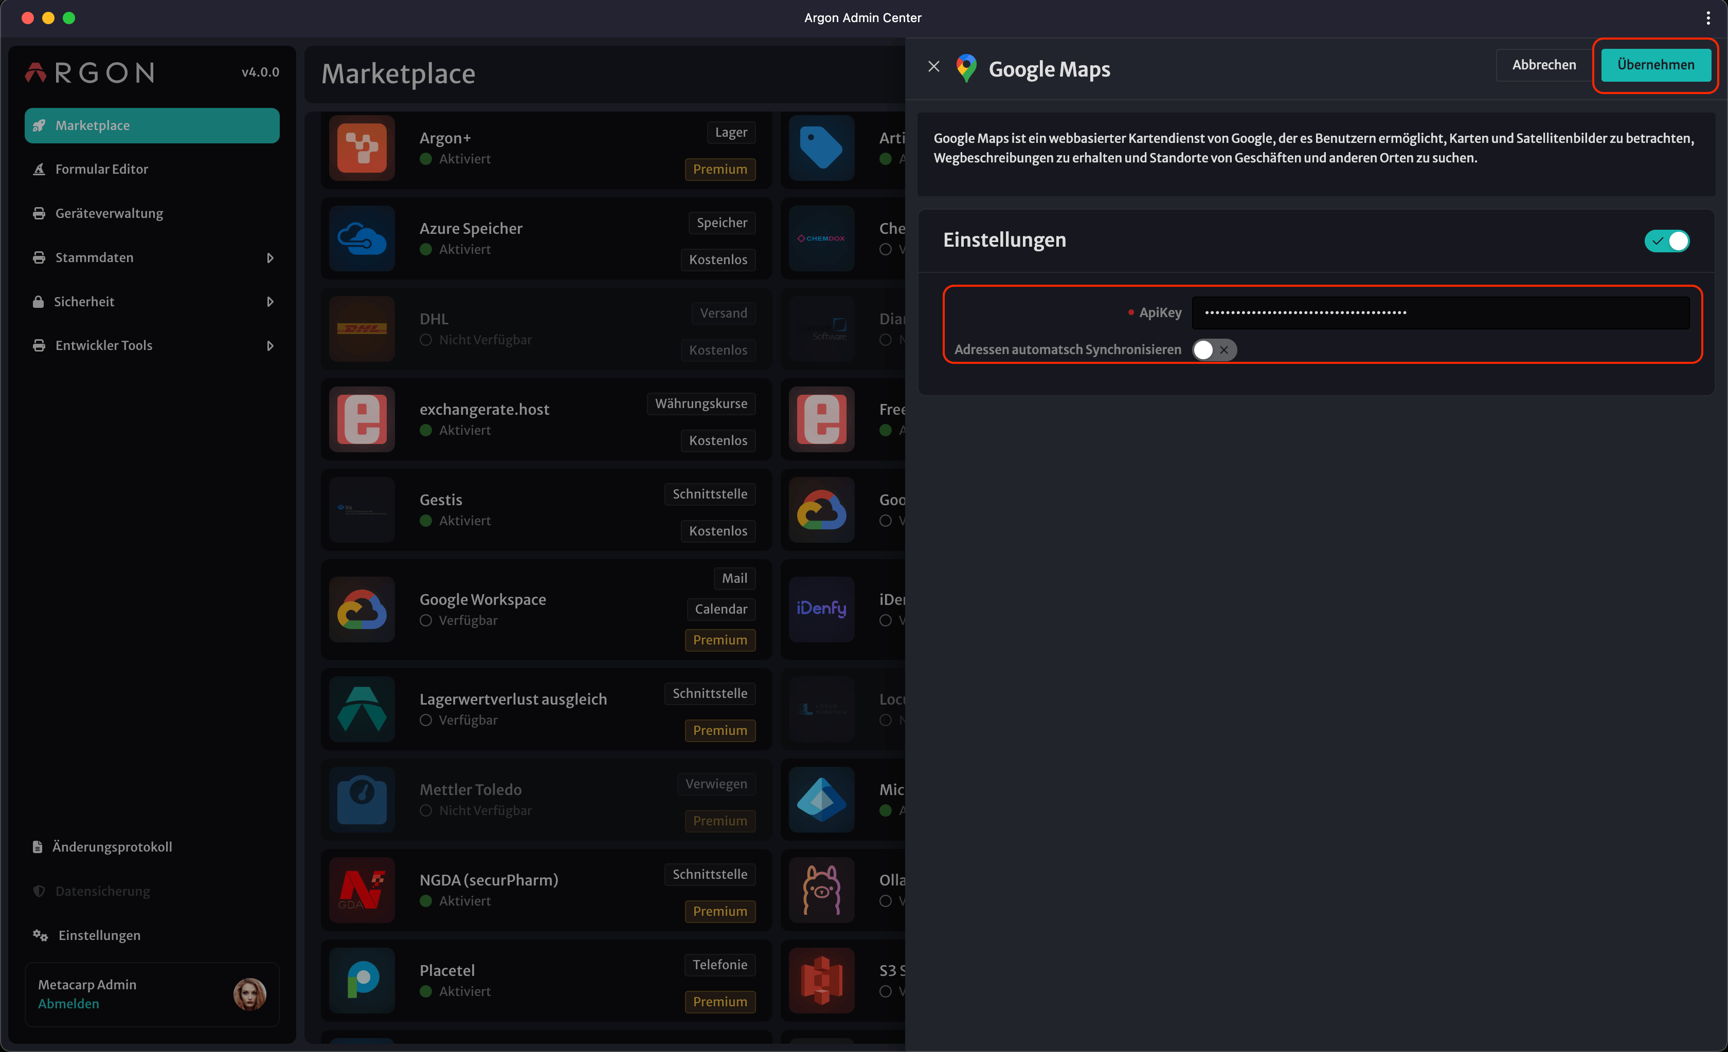Viewport: 1728px width, 1052px height.
Task: Enable Adressen automatisch Synchronisieren switch
Action: tap(1214, 350)
